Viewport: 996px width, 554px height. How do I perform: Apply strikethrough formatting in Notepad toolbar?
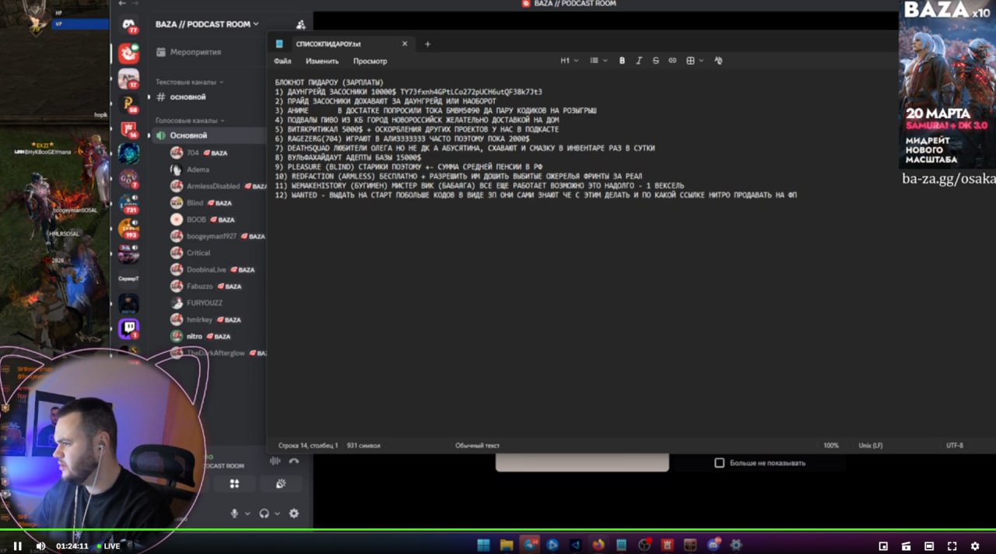point(655,61)
